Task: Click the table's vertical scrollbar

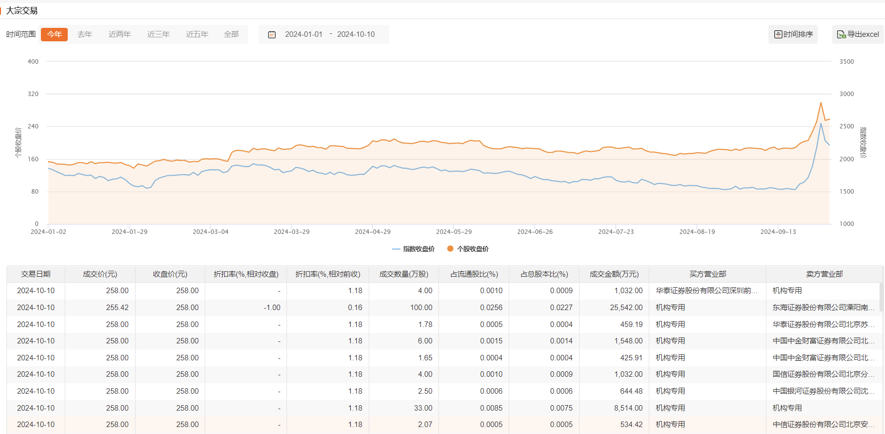Action: tap(881, 299)
